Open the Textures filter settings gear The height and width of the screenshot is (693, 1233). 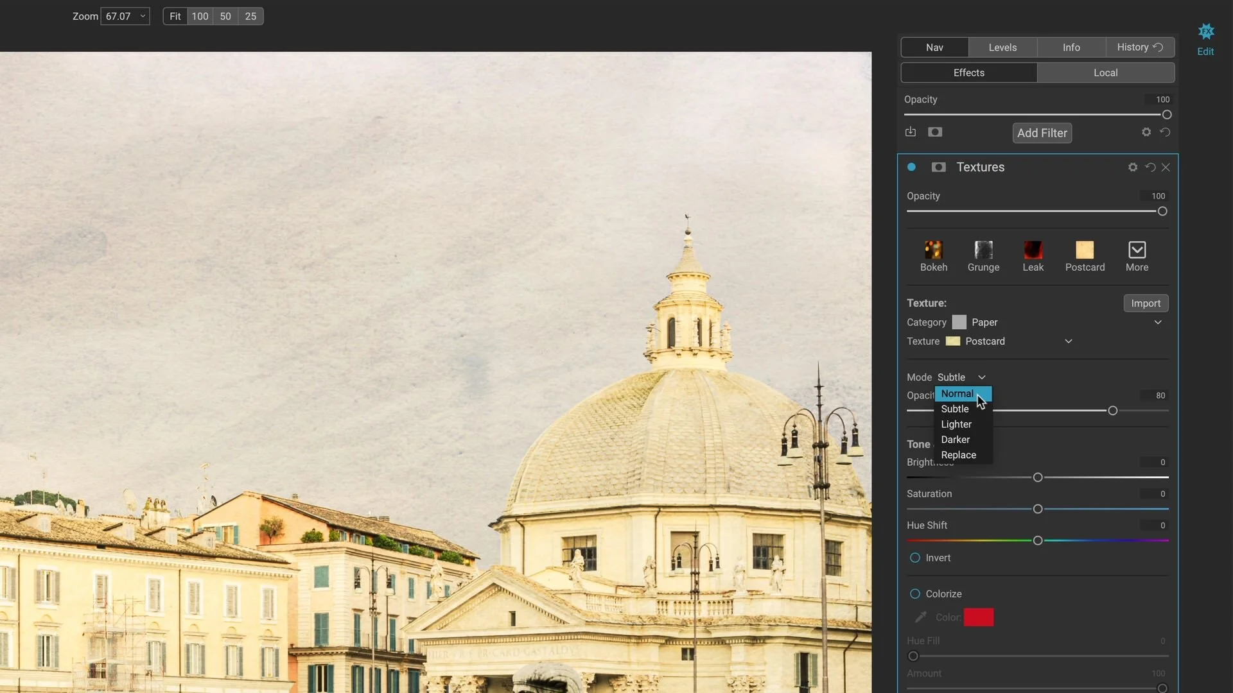1132,167
